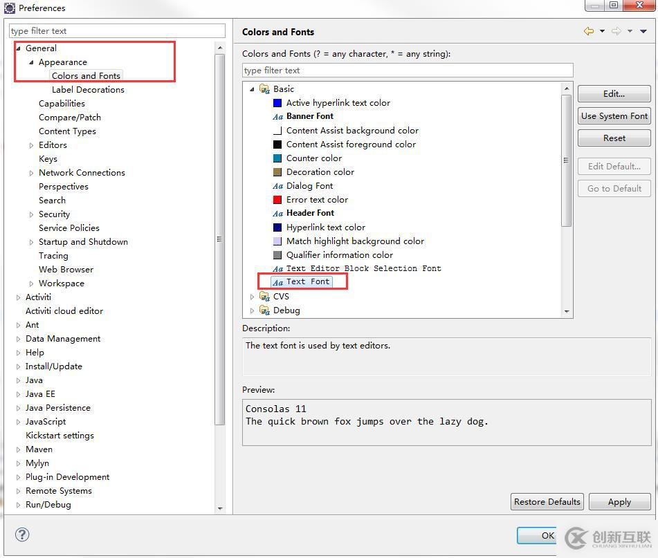Screen dimensions: 658x558
Task: Click the forward navigation arrow icon
Action: [616, 31]
